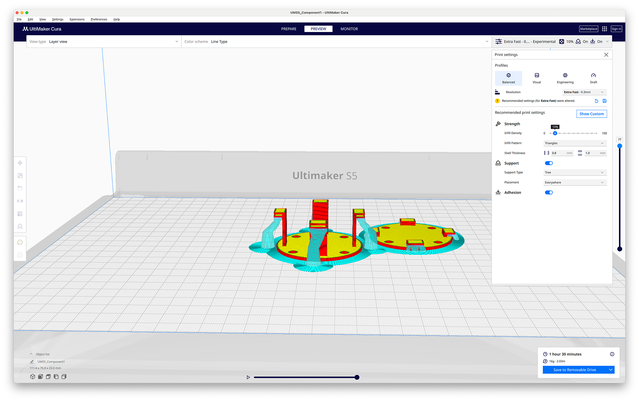639x401 pixels.
Task: Click the top handle of the layer slider
Action: click(x=619, y=146)
